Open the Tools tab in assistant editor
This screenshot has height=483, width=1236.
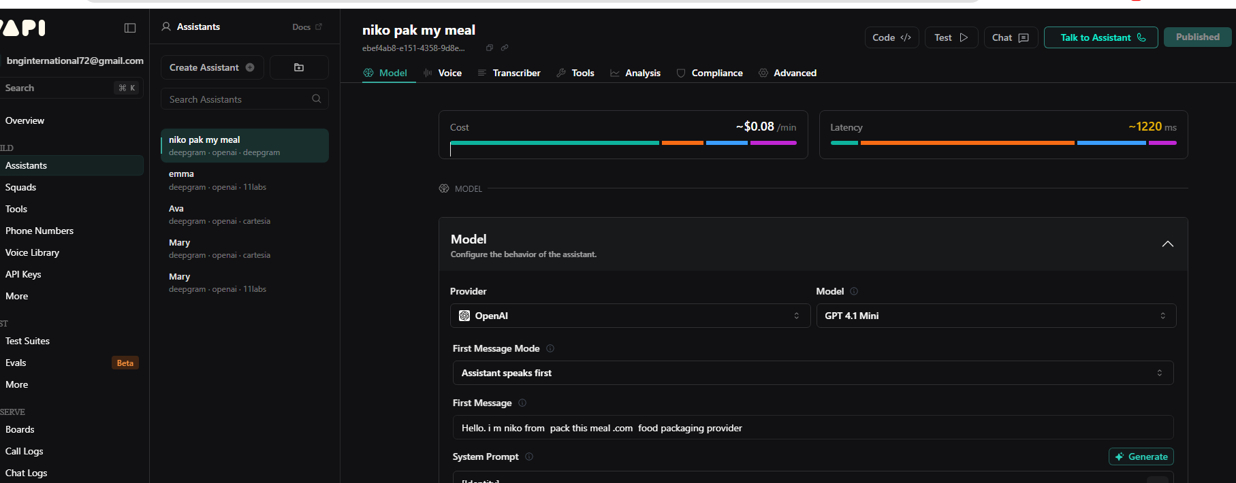click(575, 73)
